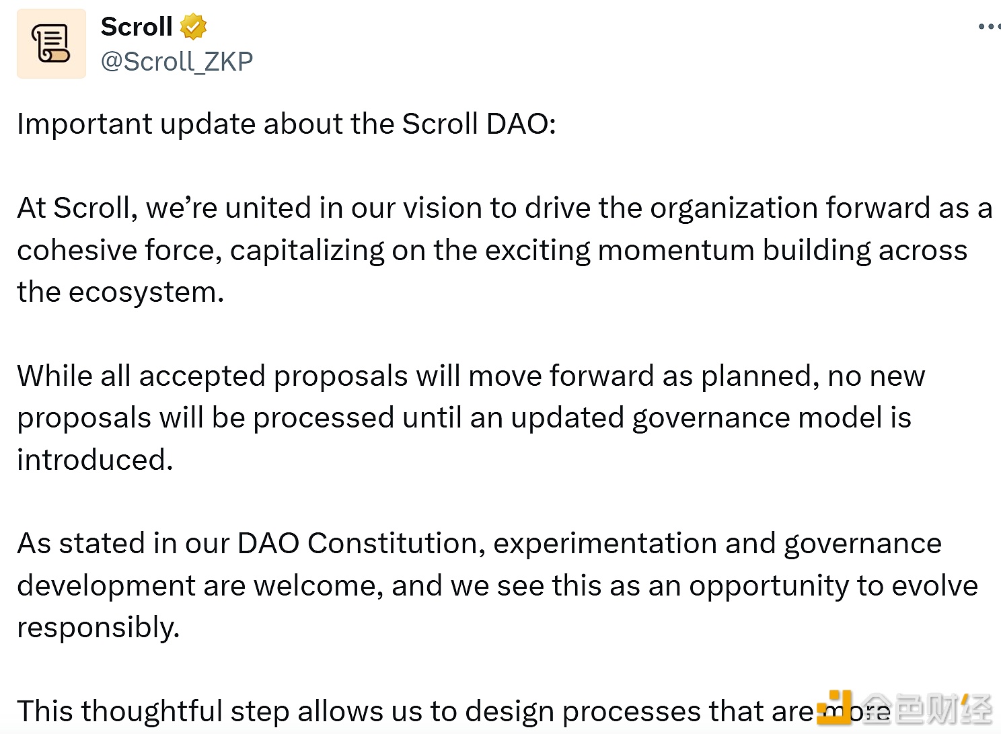The image size is (1001, 734).
Task: Click the @Scroll_ZKP handle
Action: click(176, 62)
